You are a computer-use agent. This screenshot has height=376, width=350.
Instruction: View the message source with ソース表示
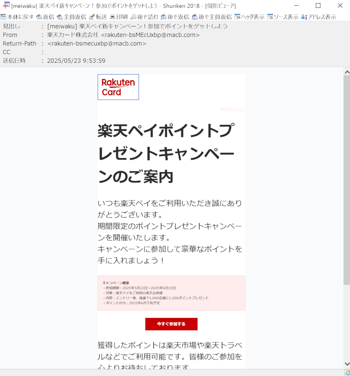tap(283, 17)
